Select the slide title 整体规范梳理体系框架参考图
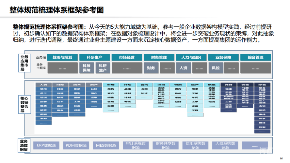Viewport: 290px width, 163px height. pos(56,10)
